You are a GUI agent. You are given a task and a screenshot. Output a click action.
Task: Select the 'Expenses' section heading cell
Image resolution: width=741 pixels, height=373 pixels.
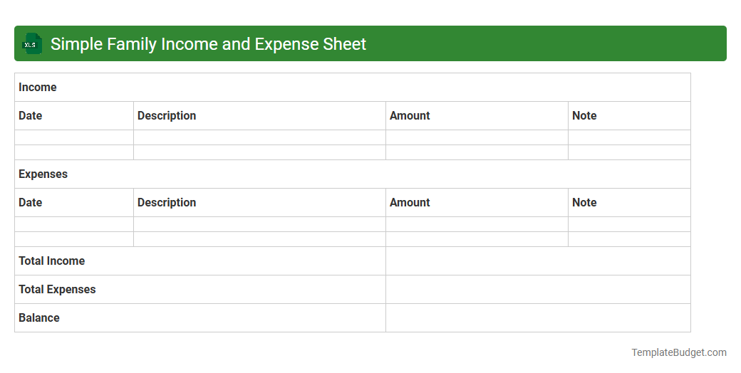pos(353,174)
